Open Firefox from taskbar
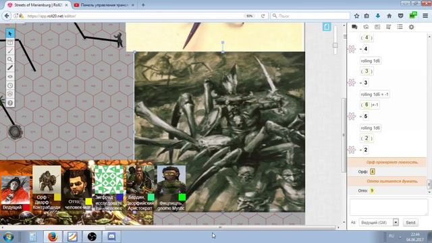This screenshot has width=432, height=243. [53, 237]
